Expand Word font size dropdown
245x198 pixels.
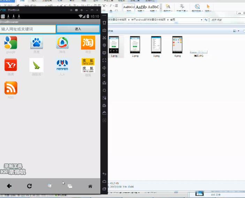click(58, 6)
